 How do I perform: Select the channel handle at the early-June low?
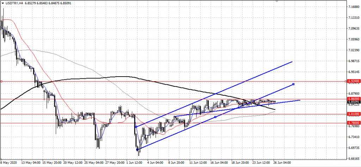tap(137, 149)
